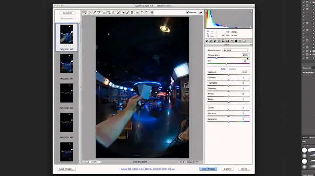The image size is (315, 176).
Task: Click the Vibrance slider handle
Action: click(228, 116)
